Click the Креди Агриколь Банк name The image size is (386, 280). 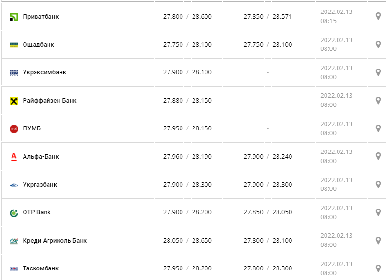pyautogui.click(x=55, y=240)
